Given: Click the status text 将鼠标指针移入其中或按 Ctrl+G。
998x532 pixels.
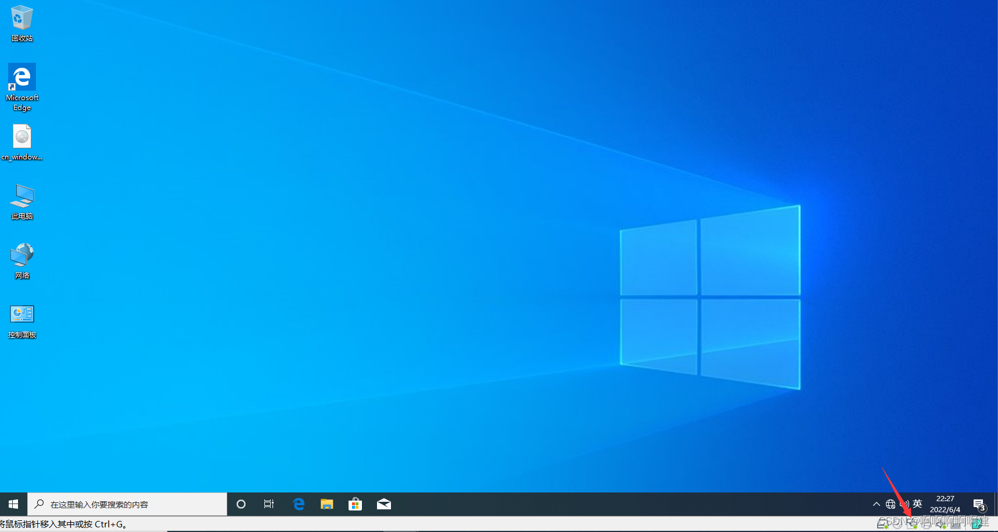Looking at the screenshot, I should click(x=63, y=524).
